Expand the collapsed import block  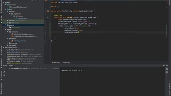(x=58, y=7)
